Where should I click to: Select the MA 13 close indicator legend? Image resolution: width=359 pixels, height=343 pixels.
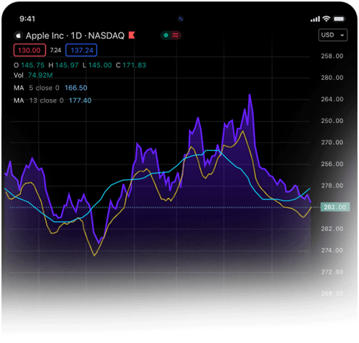point(53,101)
